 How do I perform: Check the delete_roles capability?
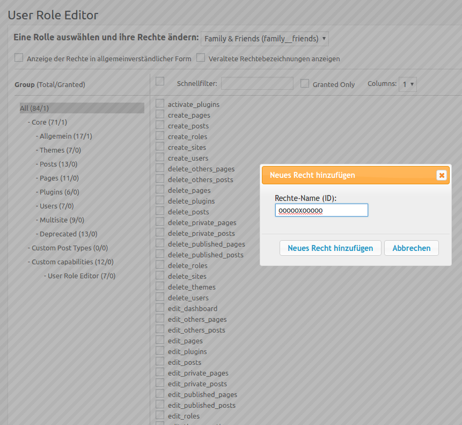tap(160, 264)
